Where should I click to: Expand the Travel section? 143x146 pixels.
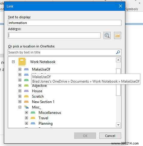26,118
